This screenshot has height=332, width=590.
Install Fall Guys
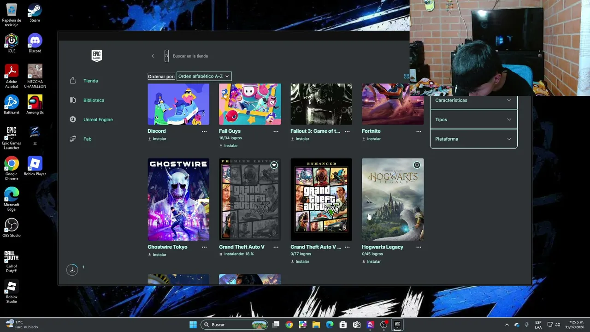(229, 146)
